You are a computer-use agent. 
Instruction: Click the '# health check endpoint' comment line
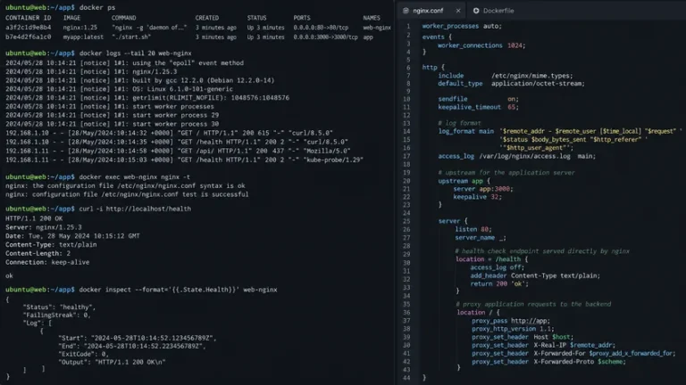coord(542,251)
